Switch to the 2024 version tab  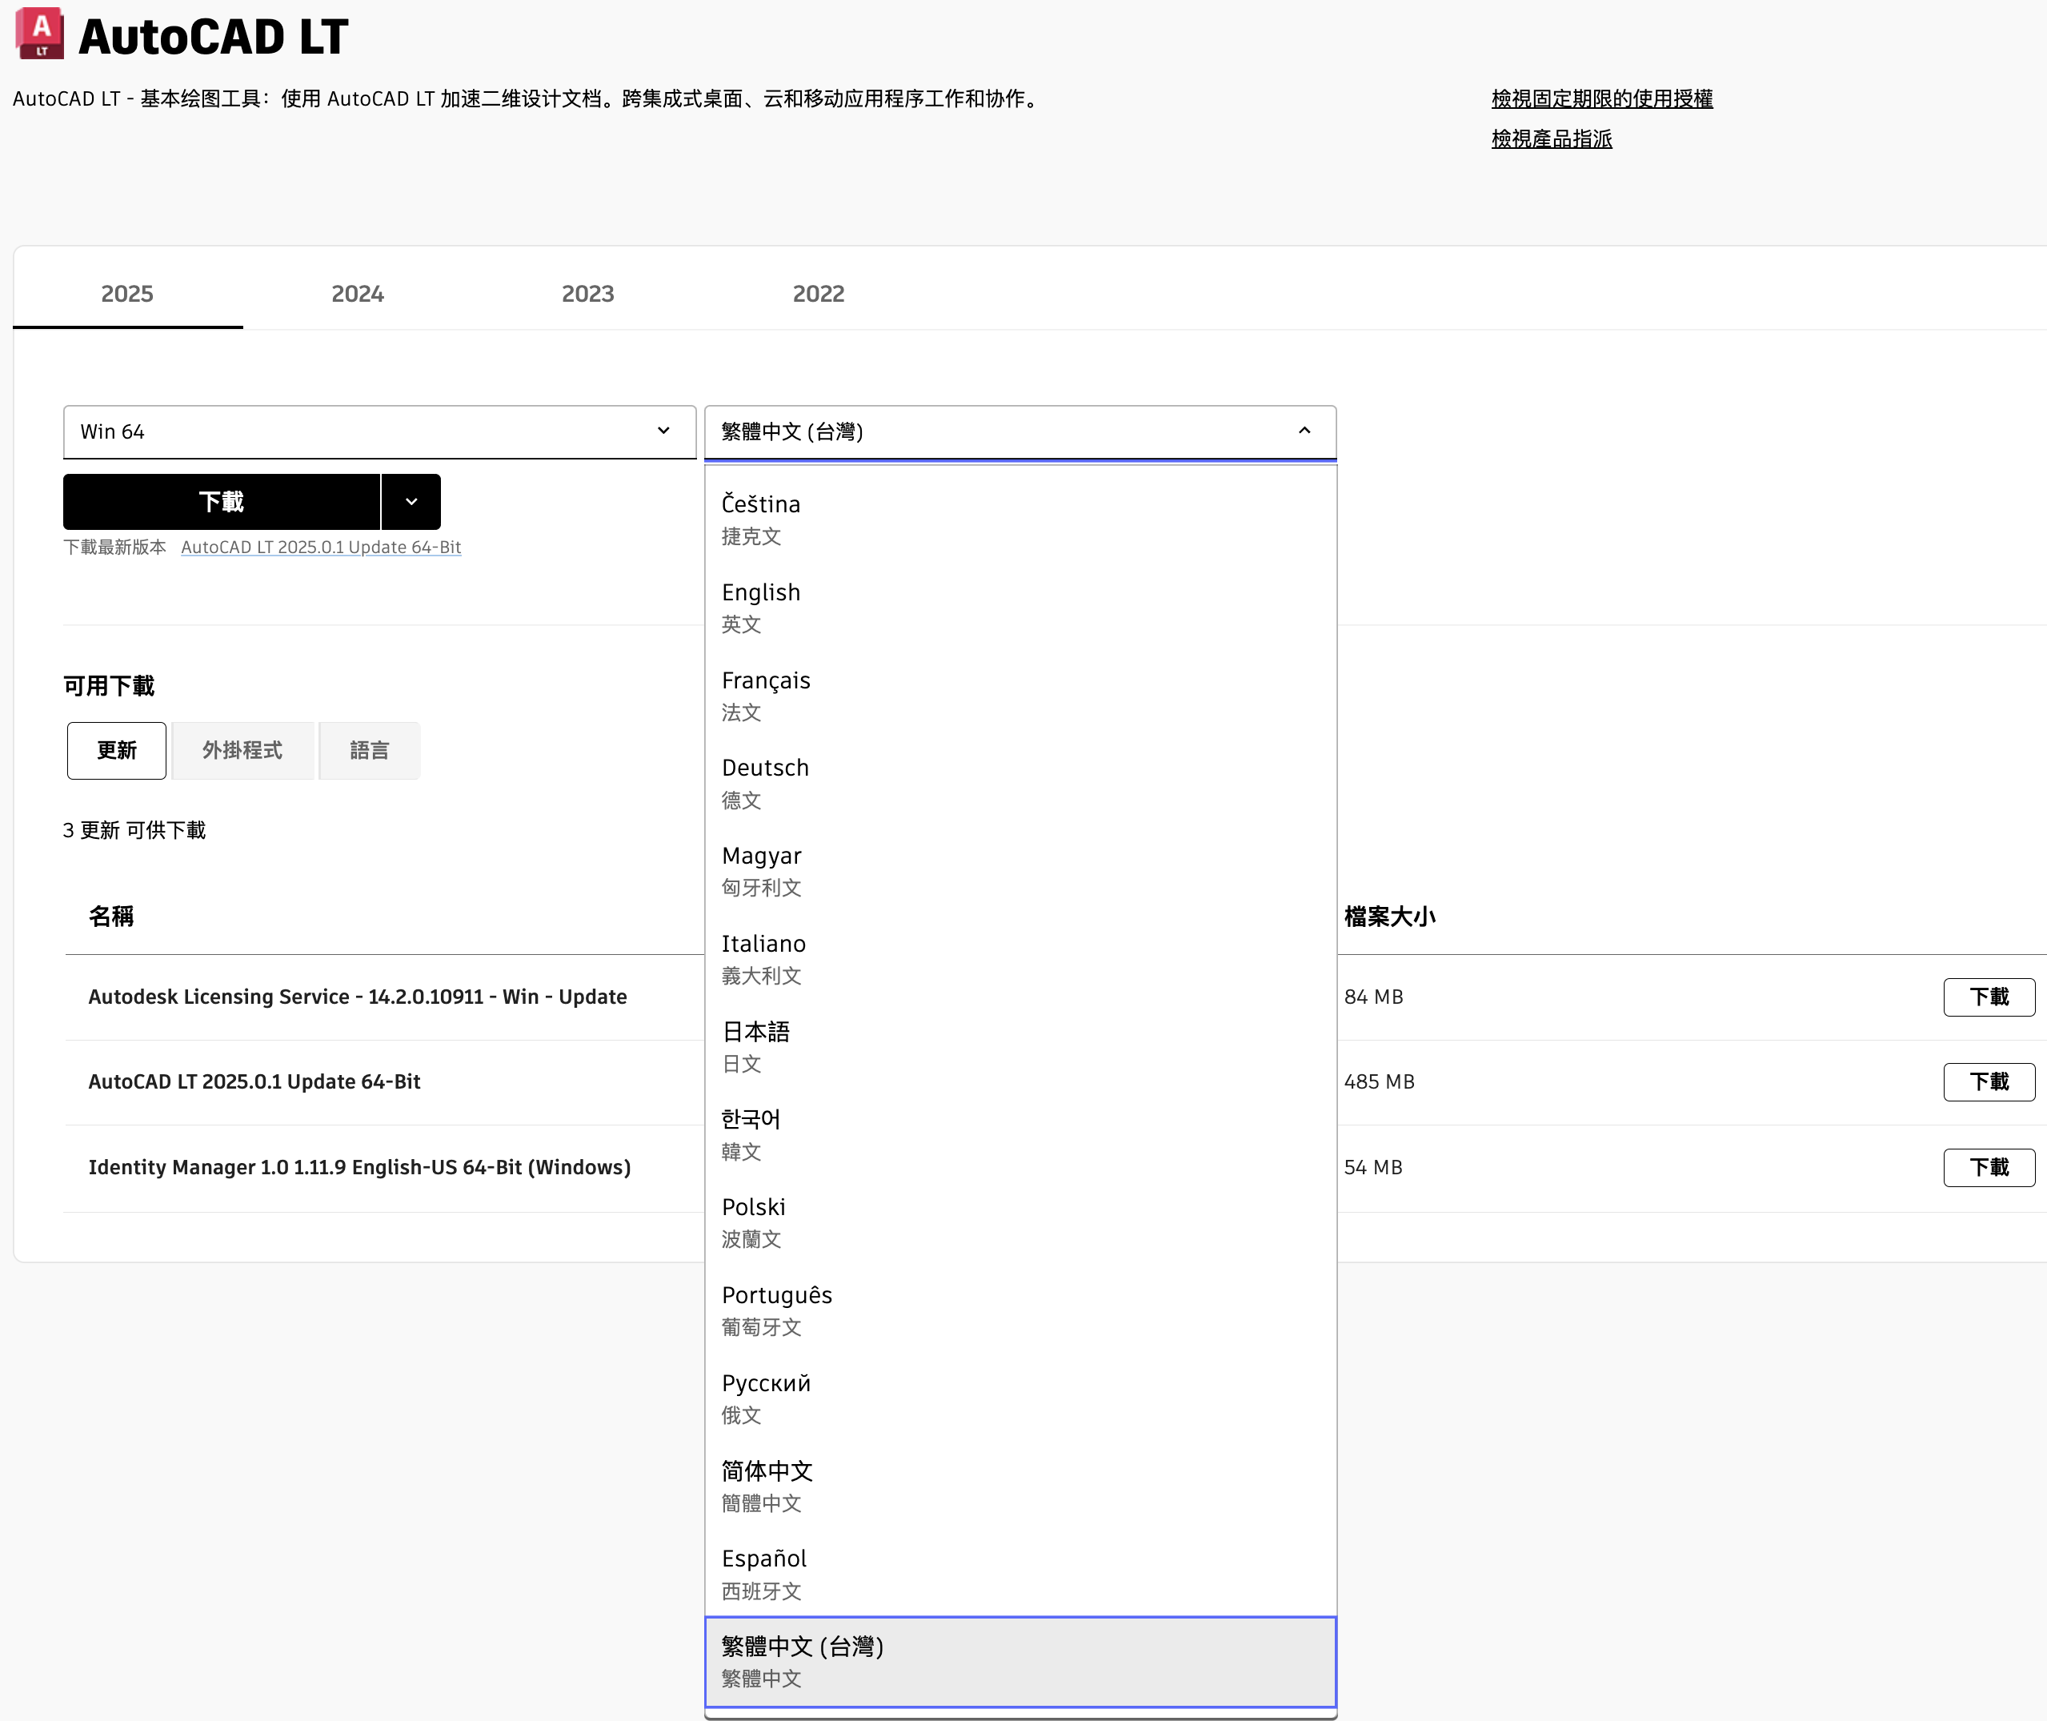357,294
